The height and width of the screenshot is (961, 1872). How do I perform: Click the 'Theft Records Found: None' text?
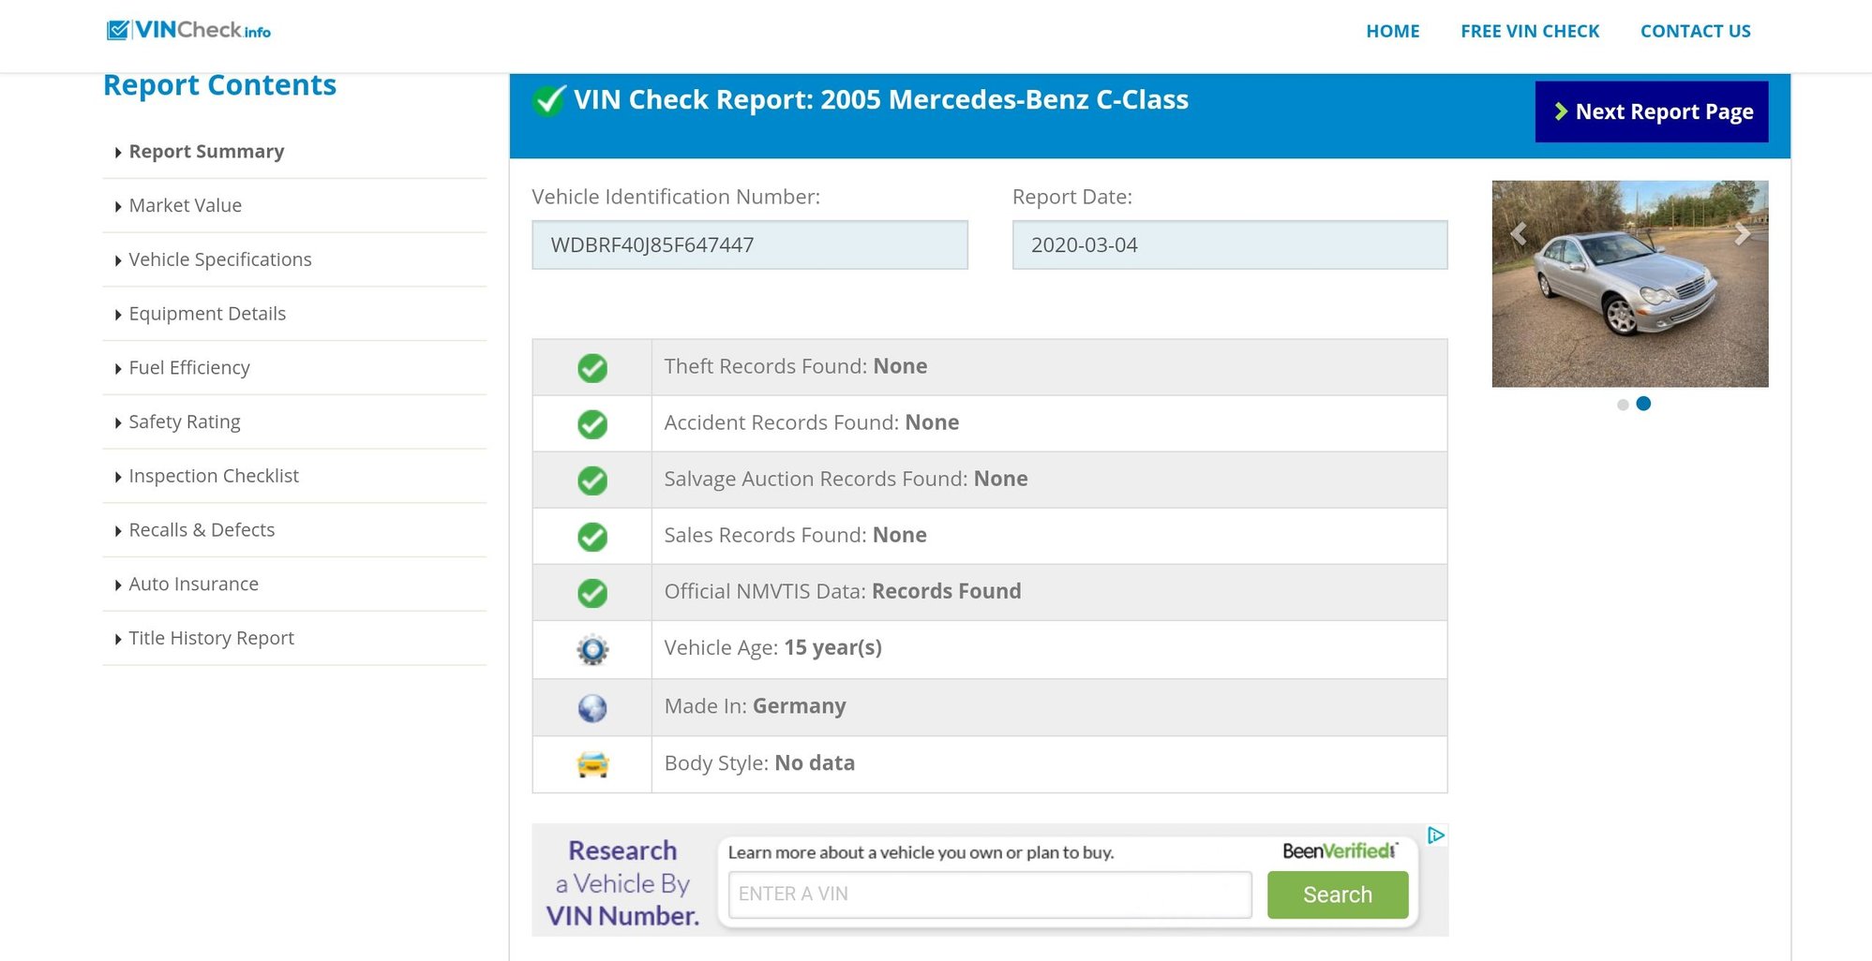point(796,366)
